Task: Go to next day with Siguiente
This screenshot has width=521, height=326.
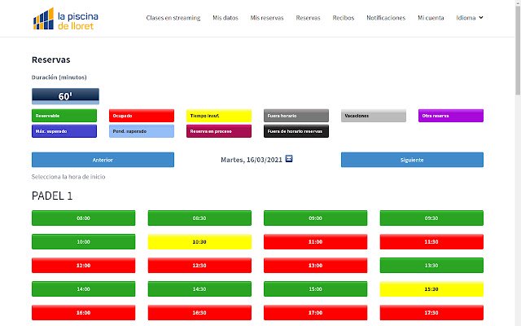Action: [x=412, y=160]
